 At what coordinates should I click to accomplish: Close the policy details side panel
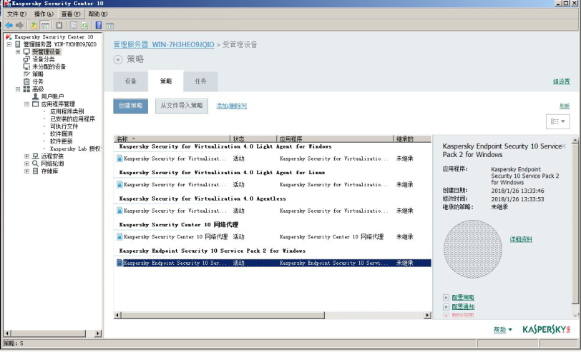pyautogui.click(x=564, y=146)
